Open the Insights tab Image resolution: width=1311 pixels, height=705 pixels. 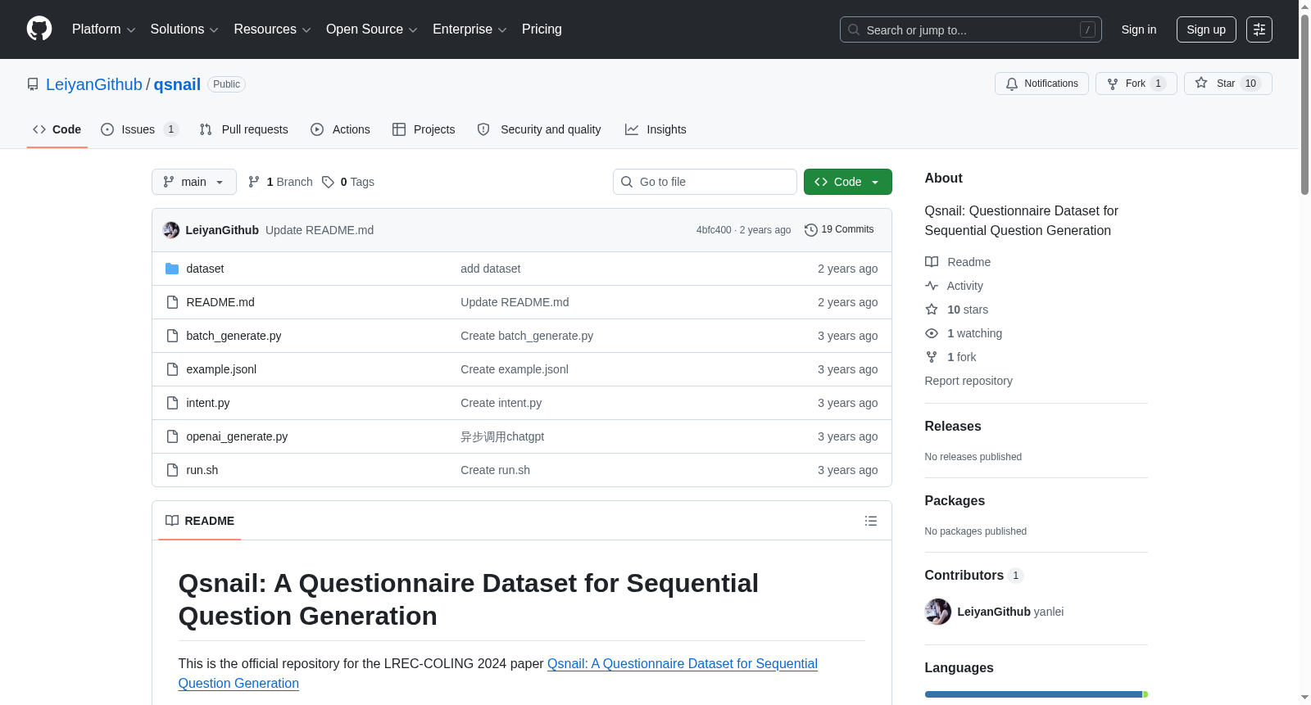coord(655,129)
